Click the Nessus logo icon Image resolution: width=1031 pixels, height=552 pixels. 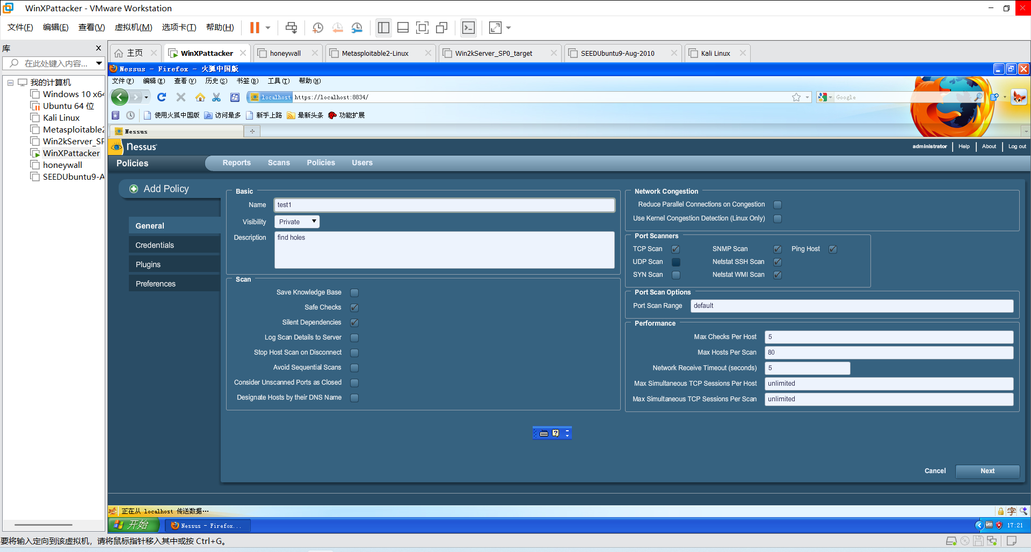pos(117,147)
